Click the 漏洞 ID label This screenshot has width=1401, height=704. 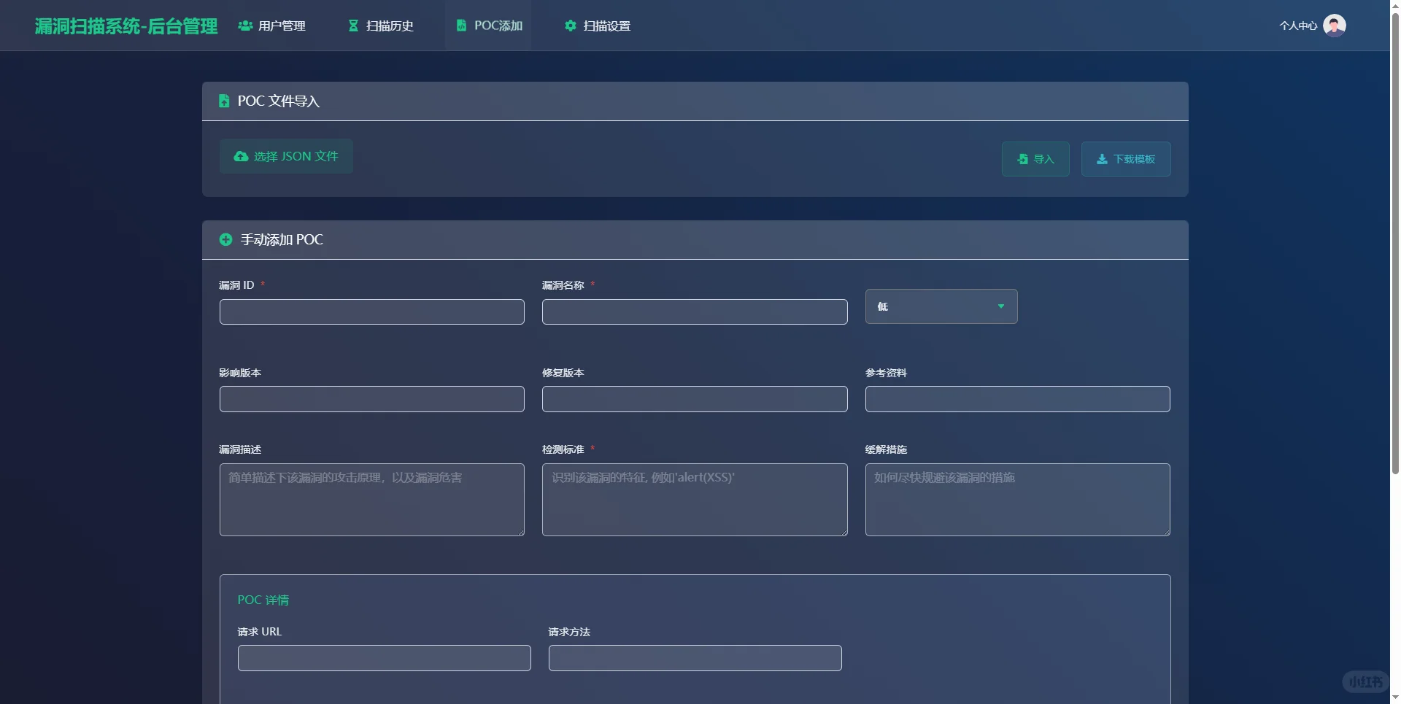point(236,285)
